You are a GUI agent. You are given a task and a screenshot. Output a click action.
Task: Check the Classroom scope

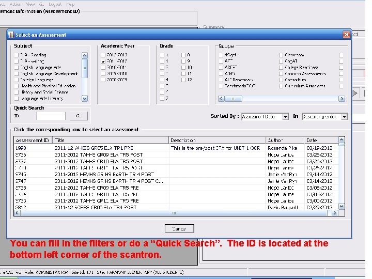tap(281, 55)
